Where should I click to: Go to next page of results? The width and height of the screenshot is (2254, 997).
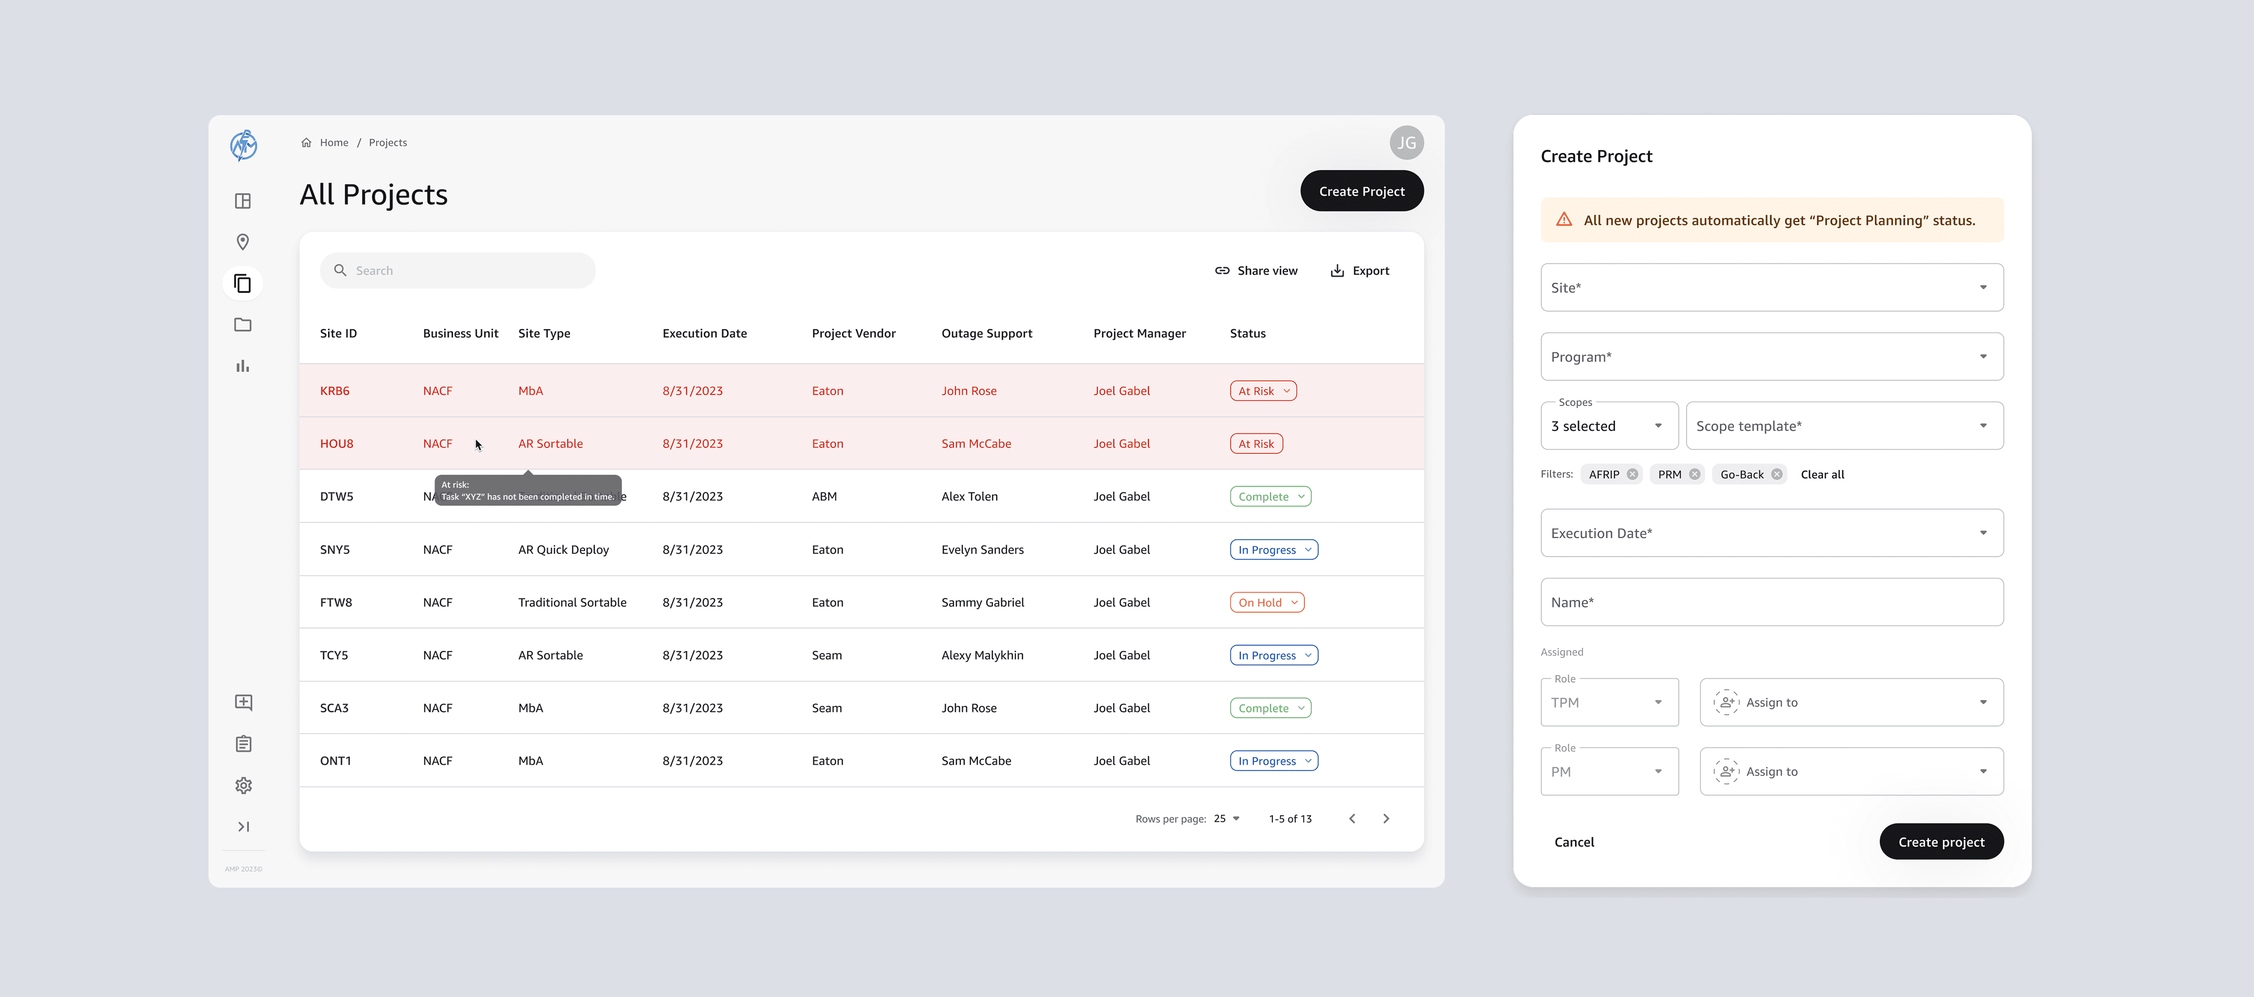1386,819
